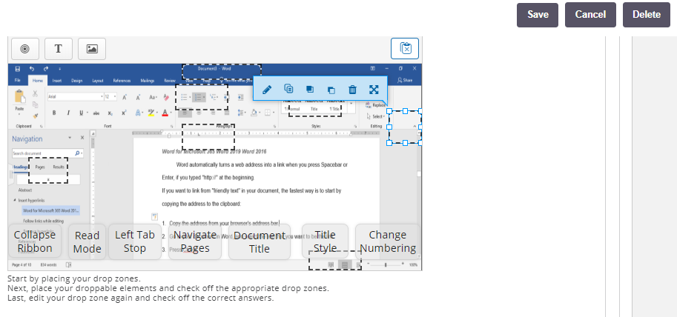Image resolution: width=677 pixels, height=317 pixels.
Task: Click the Undo arrow in Word's quick access toolbar
Action: (32, 69)
